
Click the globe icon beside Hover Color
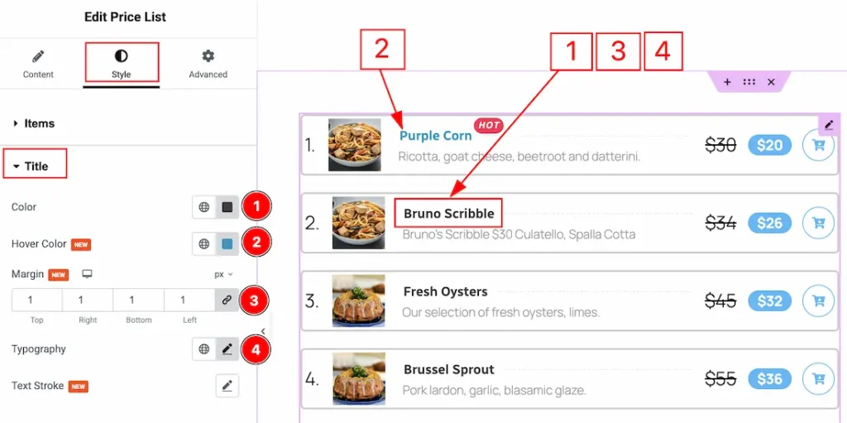pyautogui.click(x=203, y=244)
